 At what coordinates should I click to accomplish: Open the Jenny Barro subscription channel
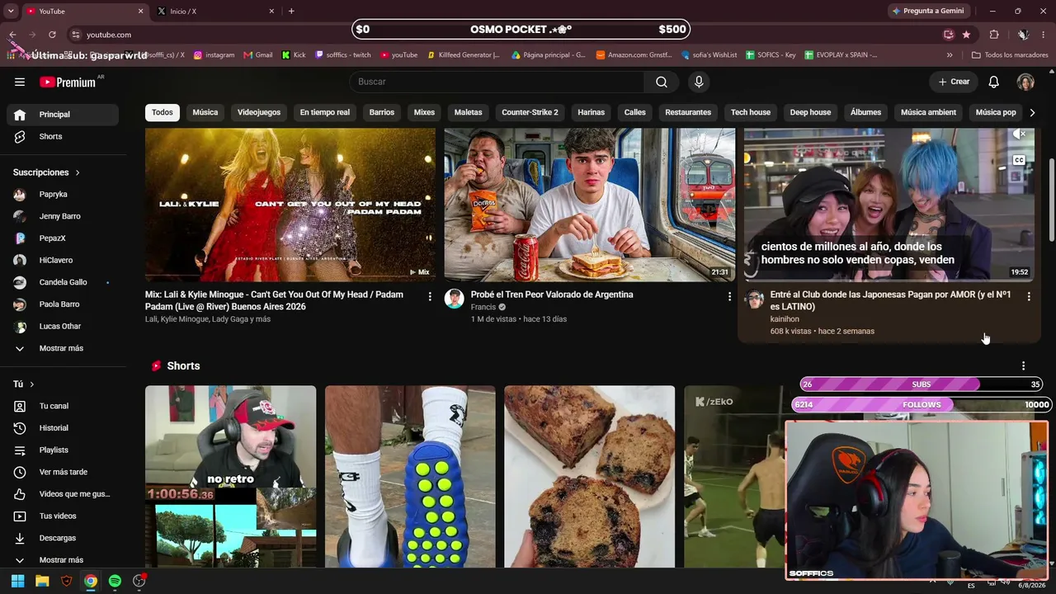pyautogui.click(x=59, y=216)
